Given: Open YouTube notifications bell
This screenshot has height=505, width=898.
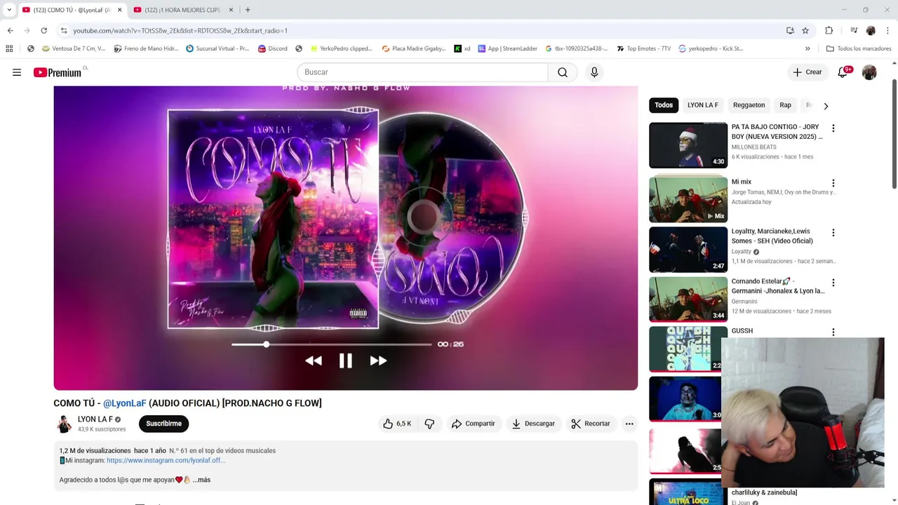Looking at the screenshot, I should (843, 72).
